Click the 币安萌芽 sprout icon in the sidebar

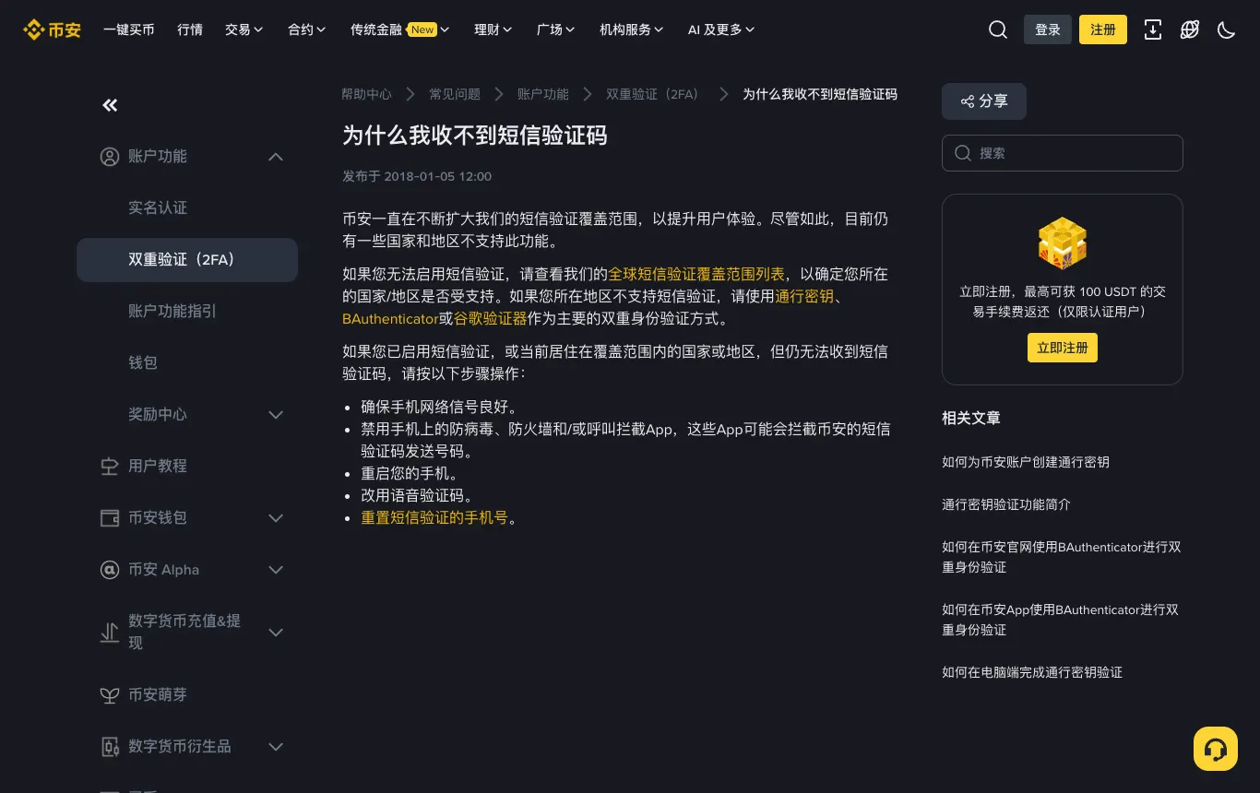[x=110, y=695]
